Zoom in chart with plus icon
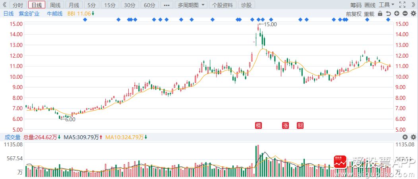This screenshot has height=179, width=418. pyautogui.click(x=397, y=14)
